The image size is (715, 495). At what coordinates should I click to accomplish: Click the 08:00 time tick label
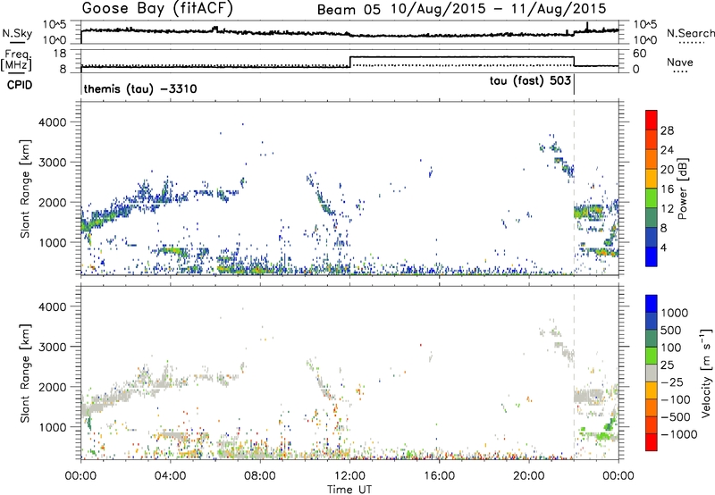pyautogui.click(x=260, y=476)
